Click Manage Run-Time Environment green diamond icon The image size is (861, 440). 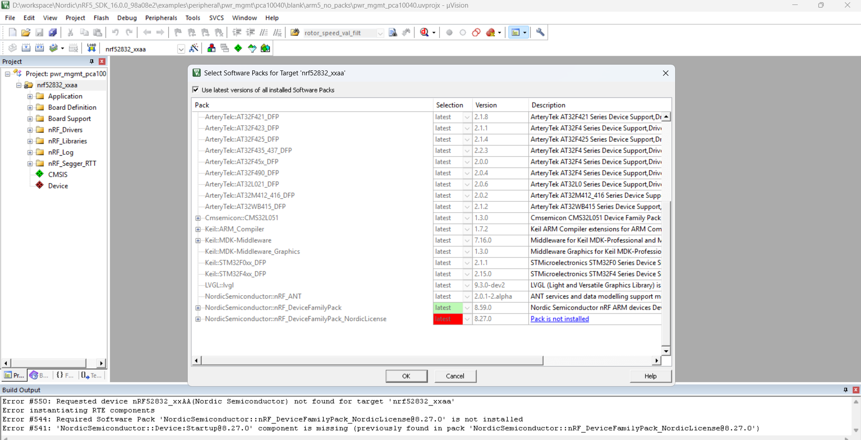pyautogui.click(x=238, y=48)
